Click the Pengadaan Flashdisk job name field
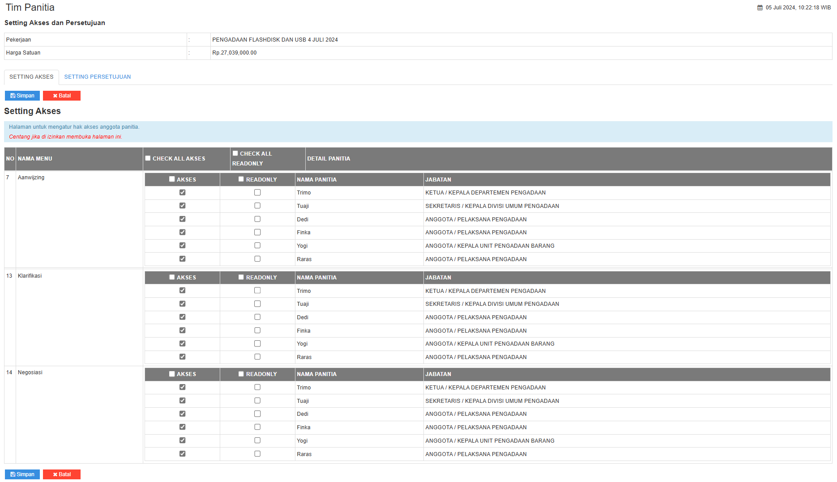837x482 pixels. pos(275,40)
